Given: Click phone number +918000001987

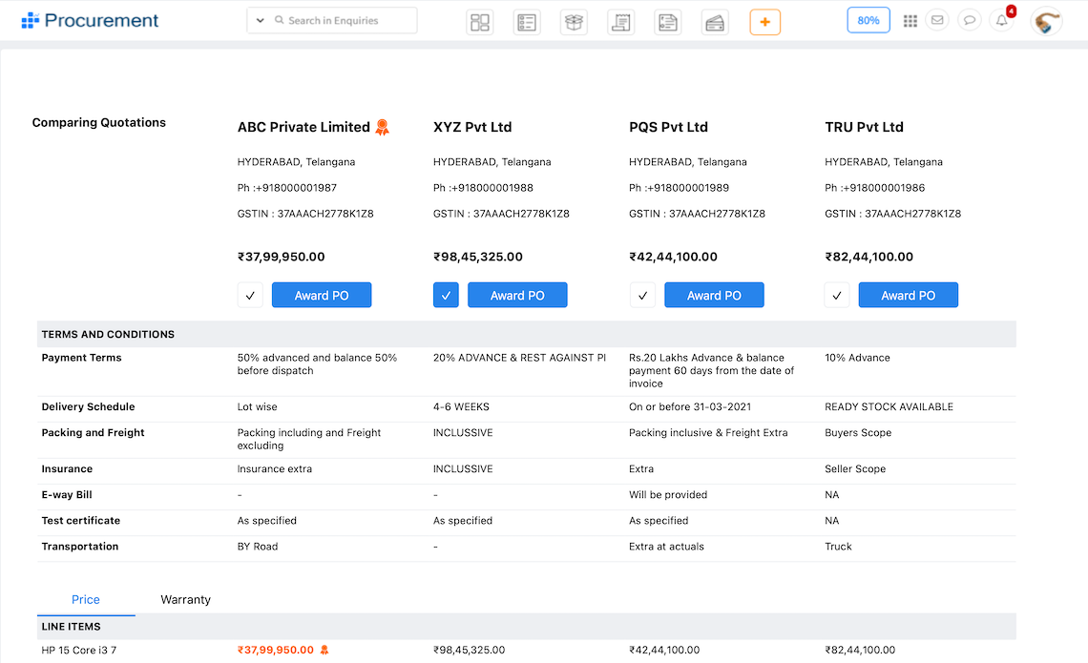Looking at the screenshot, I should [294, 188].
